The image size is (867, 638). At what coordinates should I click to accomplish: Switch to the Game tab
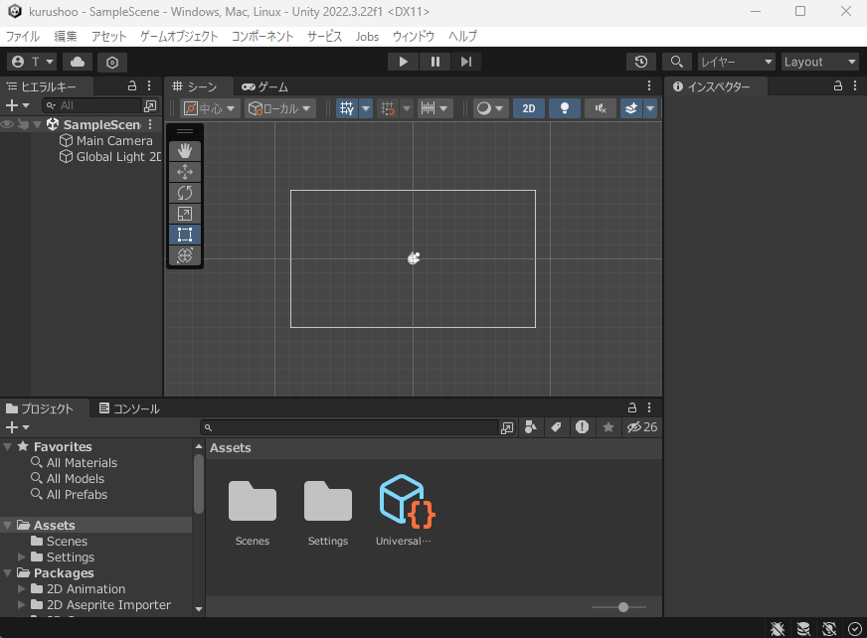264,86
